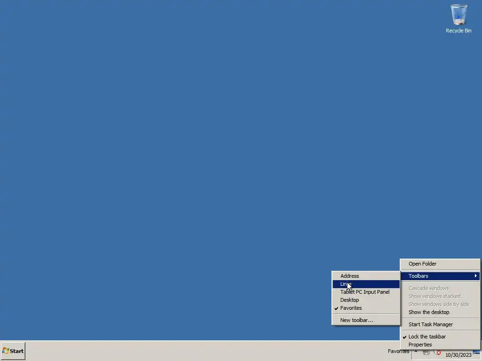482x361 pixels.
Task: Uncheck the Favorites toolbar entry
Action: pos(366,308)
